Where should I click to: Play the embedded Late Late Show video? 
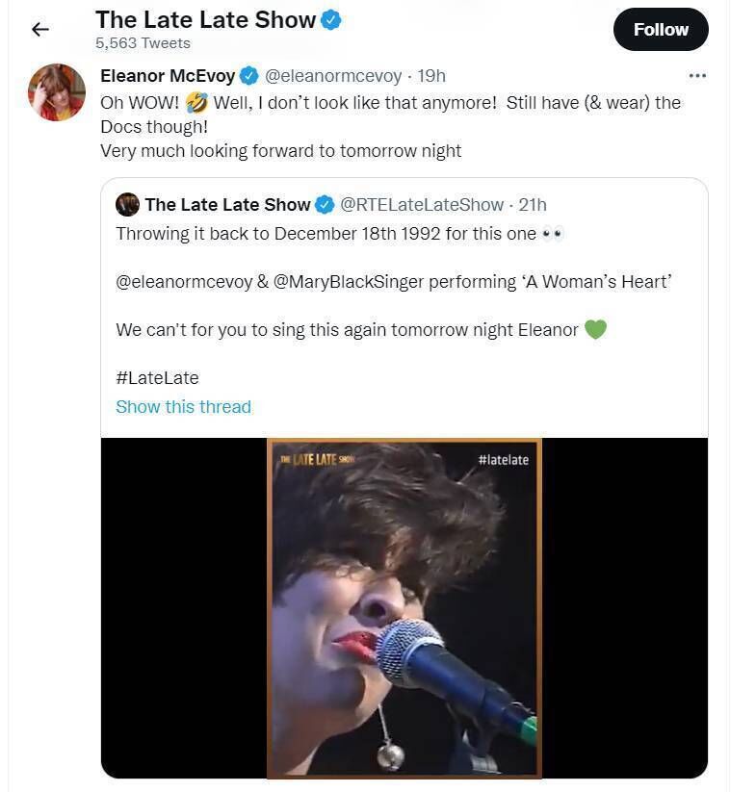coord(404,607)
